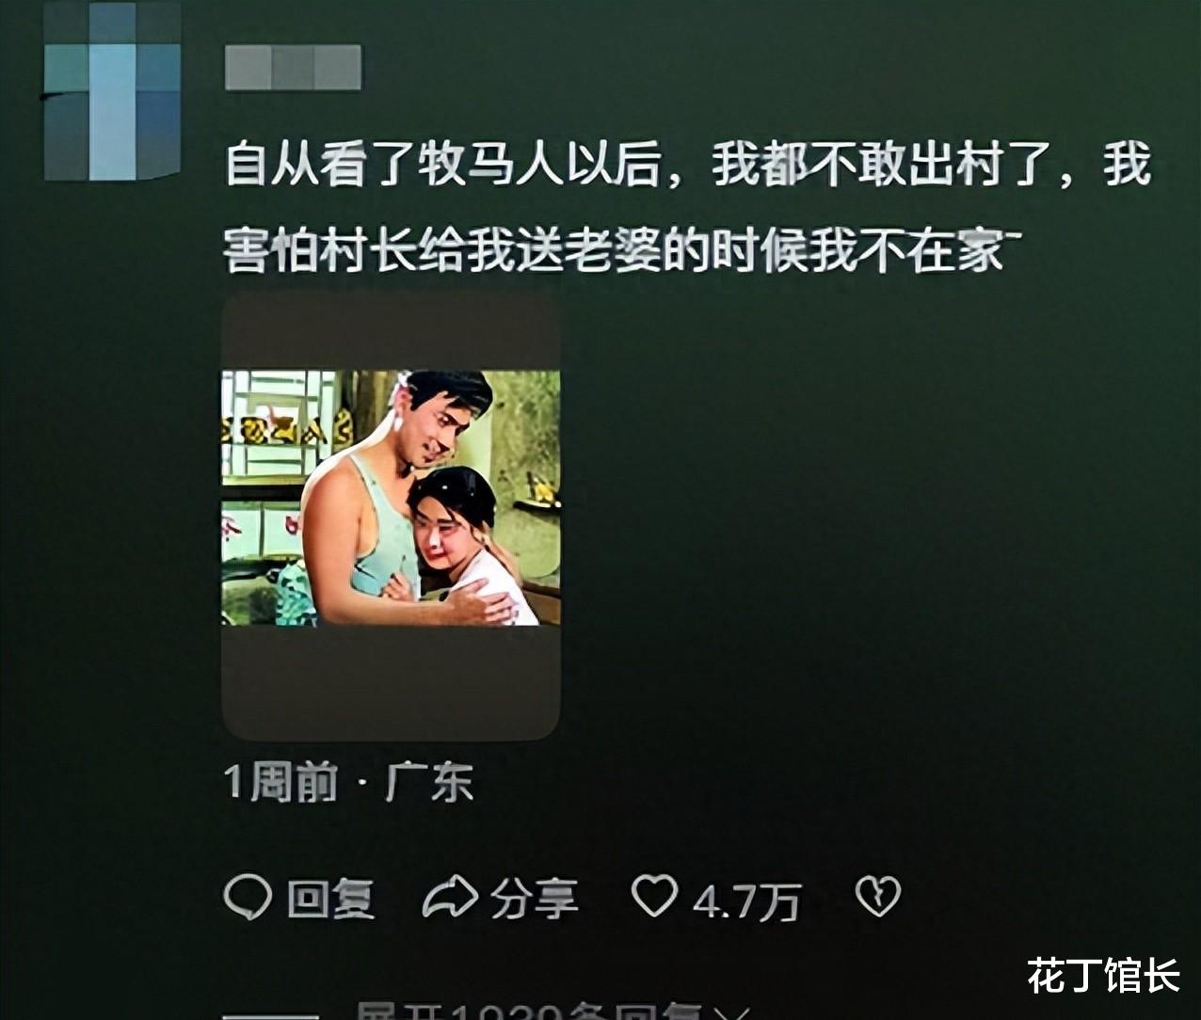Tap the 回复 reply label
Viewport: 1201px width, 1020px height.
coord(330,900)
